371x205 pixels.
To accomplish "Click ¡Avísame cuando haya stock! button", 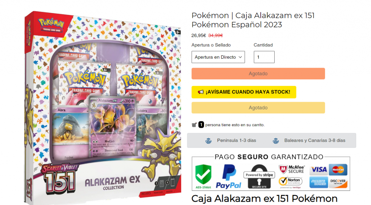I will coord(244,92).
